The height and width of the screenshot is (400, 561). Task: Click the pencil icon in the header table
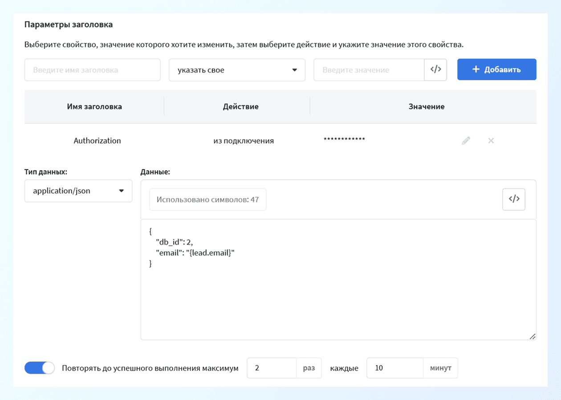click(x=466, y=140)
